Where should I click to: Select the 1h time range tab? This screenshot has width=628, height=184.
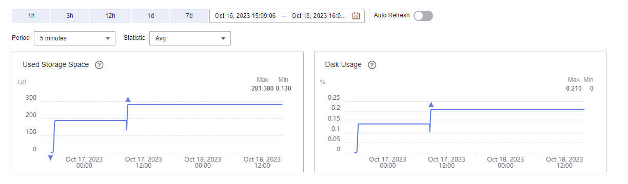coord(31,16)
